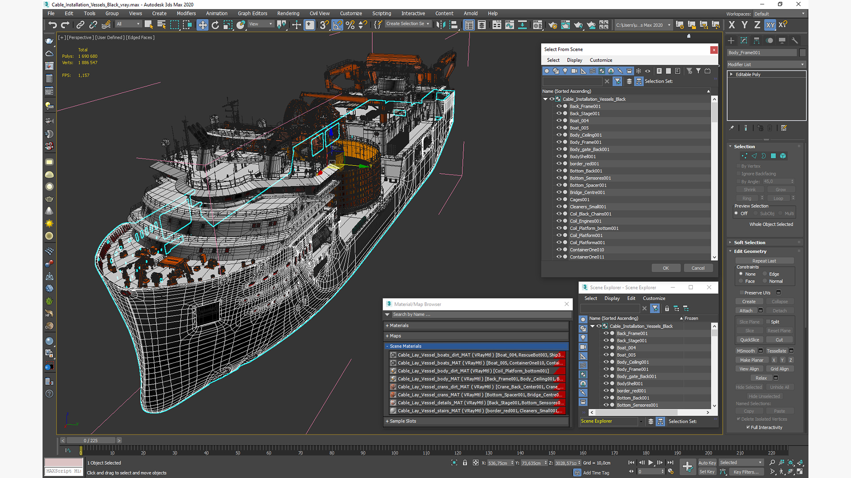The image size is (851, 478).
Task: Activate Select and Rotate tool
Action: coord(215,25)
